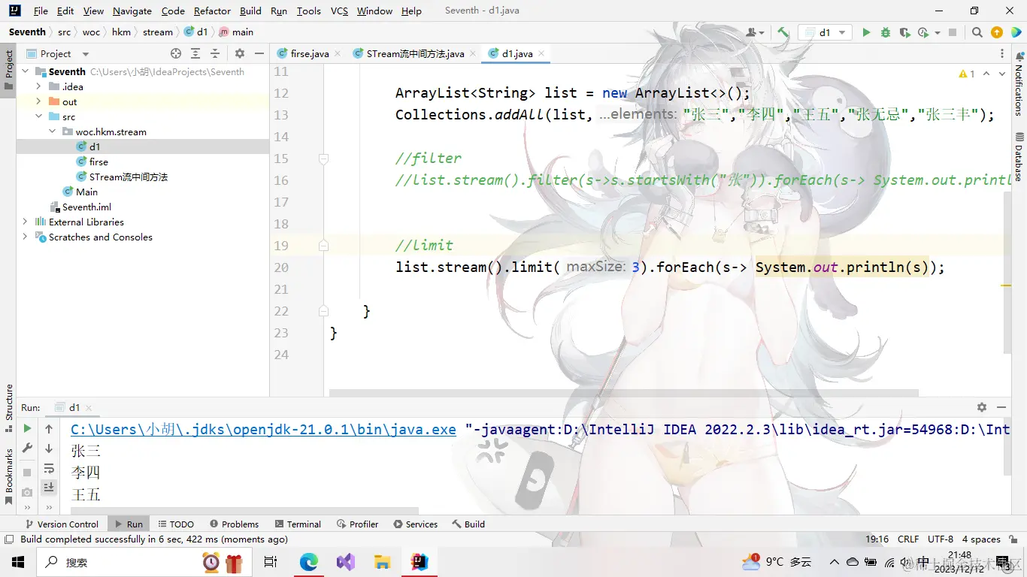The height and width of the screenshot is (577, 1027).
Task: Close the d1.java editor tab
Action: click(x=541, y=54)
